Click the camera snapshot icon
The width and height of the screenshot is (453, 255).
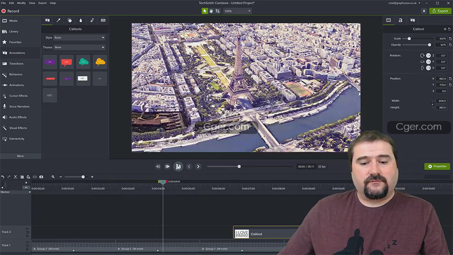coord(41,177)
